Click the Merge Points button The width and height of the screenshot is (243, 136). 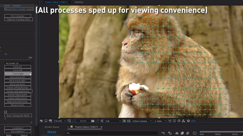click(18, 105)
